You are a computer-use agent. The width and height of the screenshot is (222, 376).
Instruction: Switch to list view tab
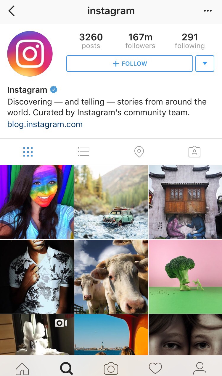83,152
